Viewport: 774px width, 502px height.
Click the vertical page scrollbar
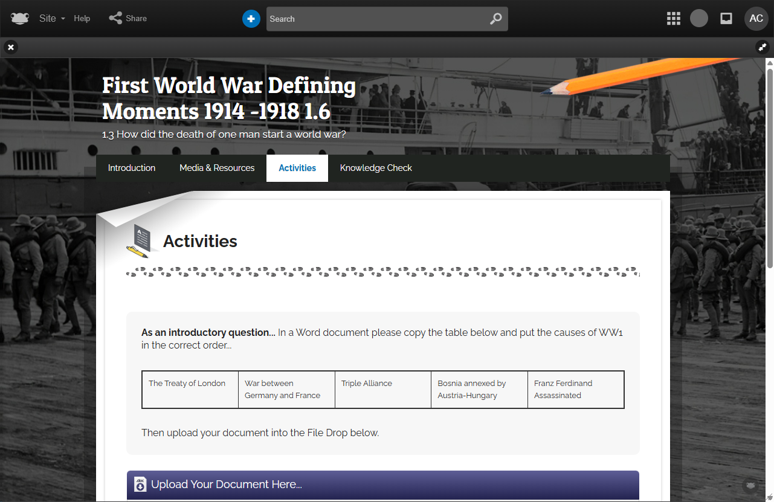[770, 163]
